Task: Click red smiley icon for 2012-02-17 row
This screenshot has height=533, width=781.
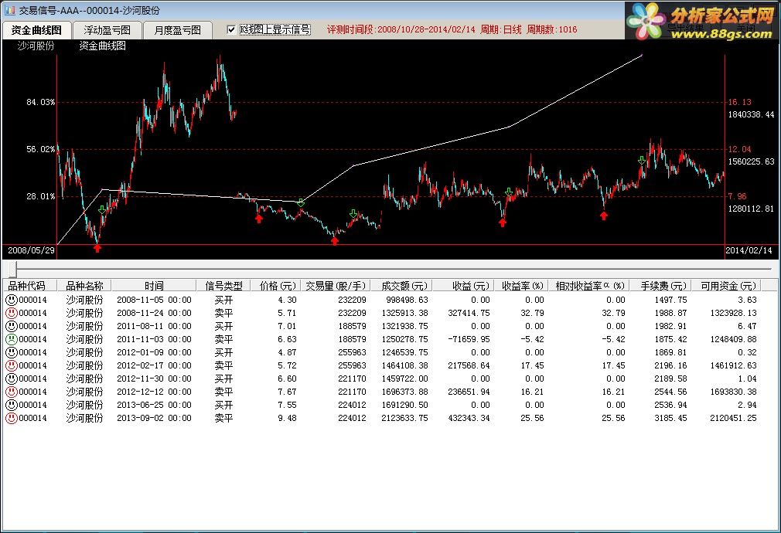Action: click(x=12, y=366)
